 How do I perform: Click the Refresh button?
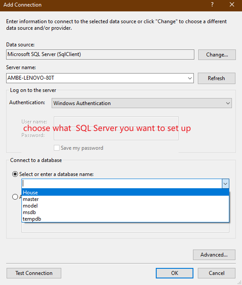coord(216,78)
